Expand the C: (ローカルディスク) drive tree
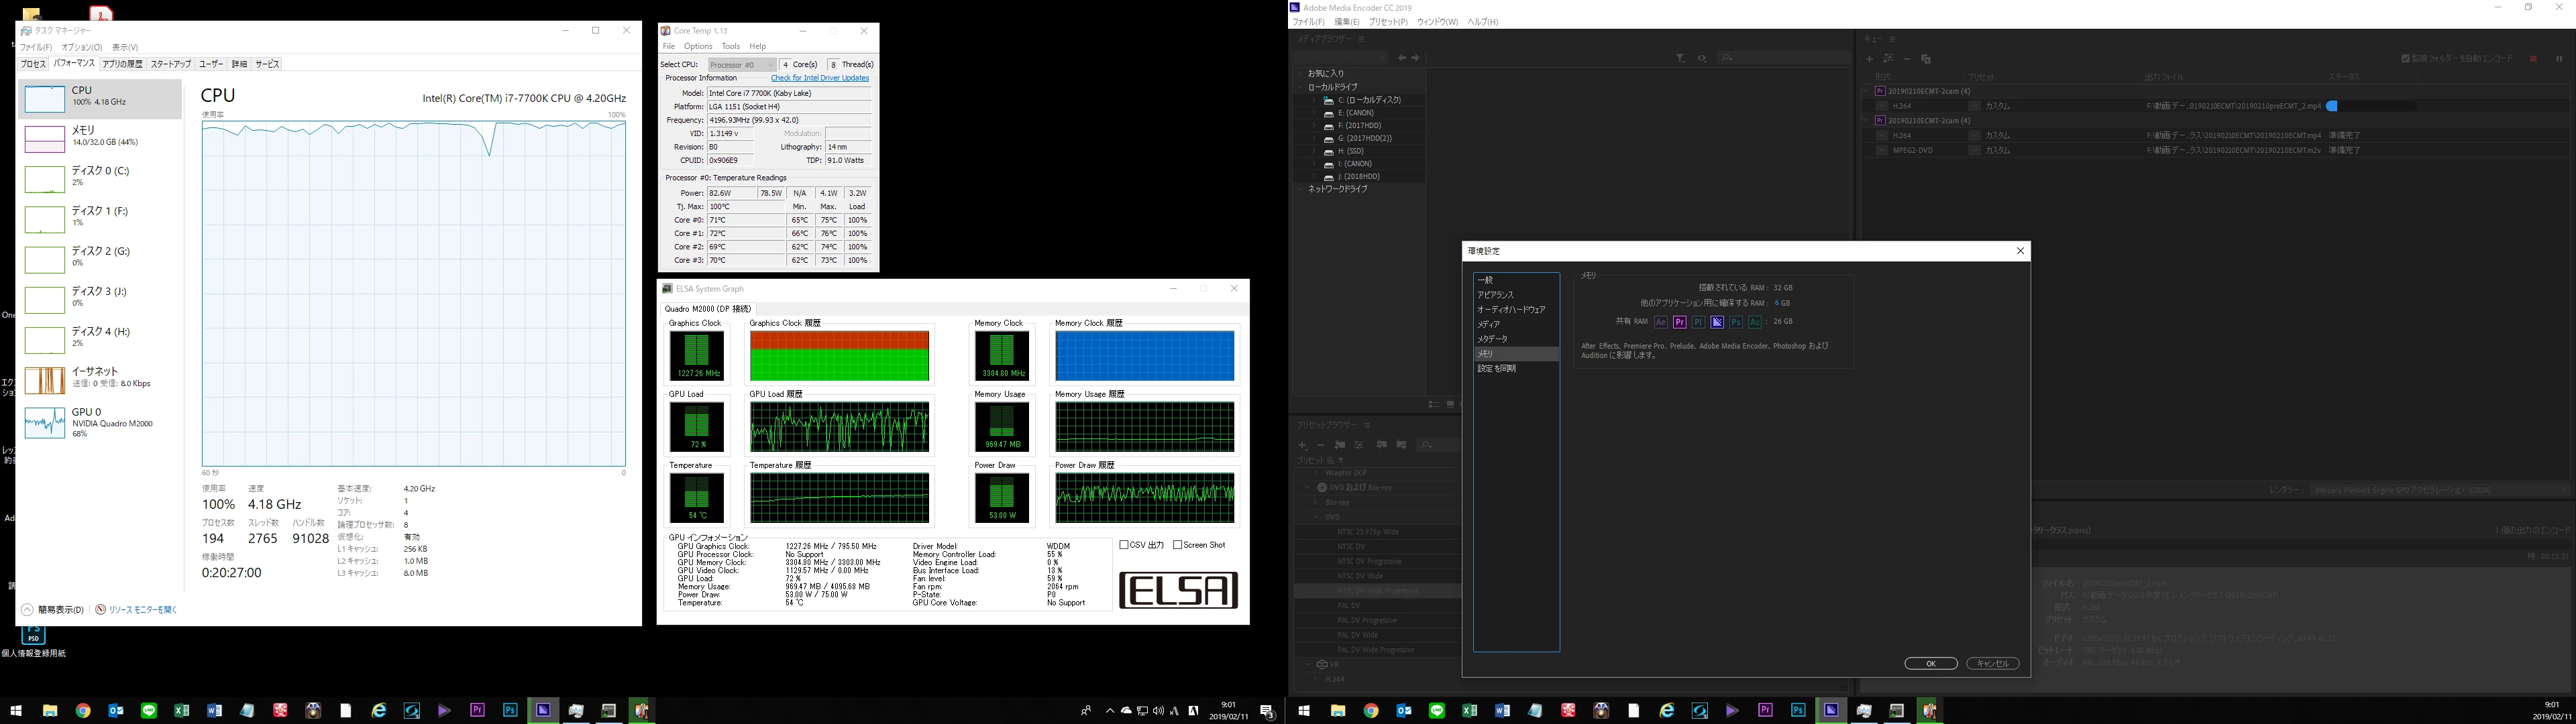Image resolution: width=2576 pixels, height=724 pixels. click(x=1313, y=100)
